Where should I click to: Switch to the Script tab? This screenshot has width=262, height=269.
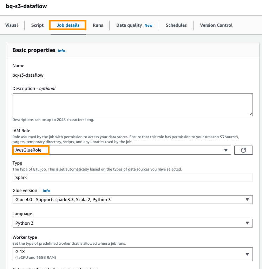(x=37, y=25)
